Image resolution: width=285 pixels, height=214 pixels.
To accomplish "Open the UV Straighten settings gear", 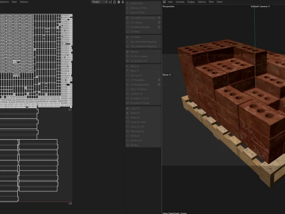I will pyautogui.click(x=159, y=80).
